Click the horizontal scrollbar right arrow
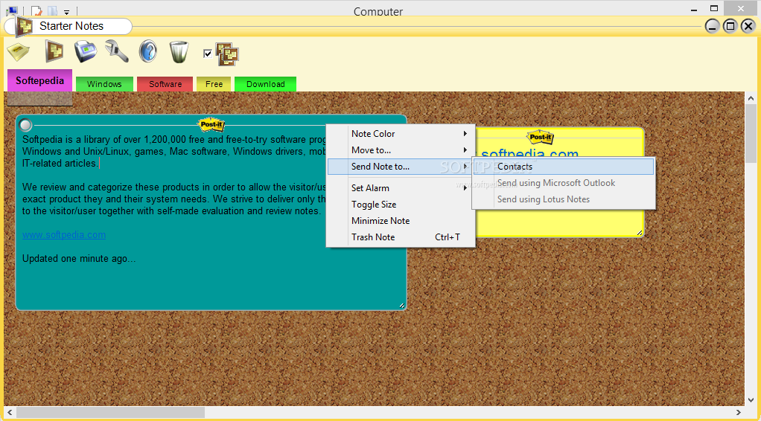The image size is (761, 421). click(739, 412)
